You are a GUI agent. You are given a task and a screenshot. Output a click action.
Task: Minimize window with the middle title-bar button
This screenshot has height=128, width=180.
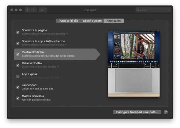click(16, 10)
